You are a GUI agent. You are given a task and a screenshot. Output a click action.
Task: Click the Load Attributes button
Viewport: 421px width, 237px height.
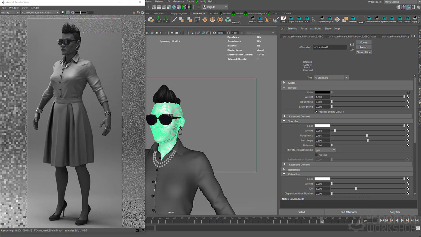pos(348,212)
